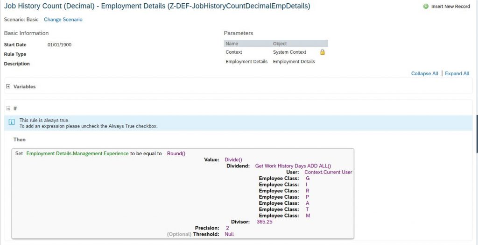The image size is (478, 245).
Task: Click Threshold value Null
Action: point(229,234)
